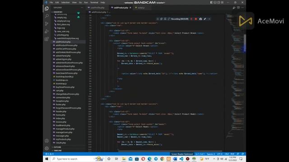Open the Edit menu
The image size is (289, 162).
coord(57,3)
